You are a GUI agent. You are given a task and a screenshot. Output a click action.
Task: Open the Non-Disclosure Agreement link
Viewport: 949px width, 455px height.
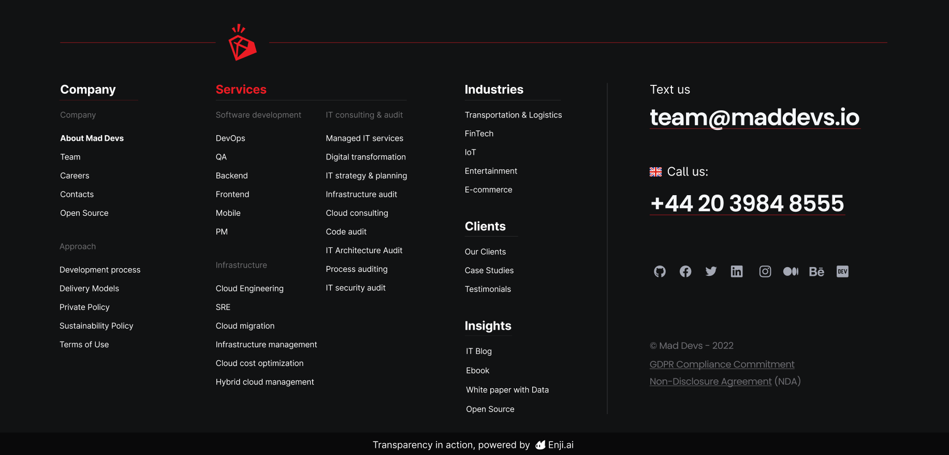point(710,381)
